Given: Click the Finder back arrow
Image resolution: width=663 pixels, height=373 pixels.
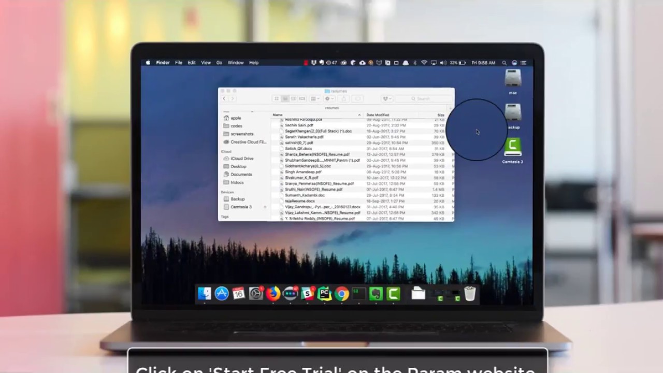Looking at the screenshot, I should click(x=224, y=98).
